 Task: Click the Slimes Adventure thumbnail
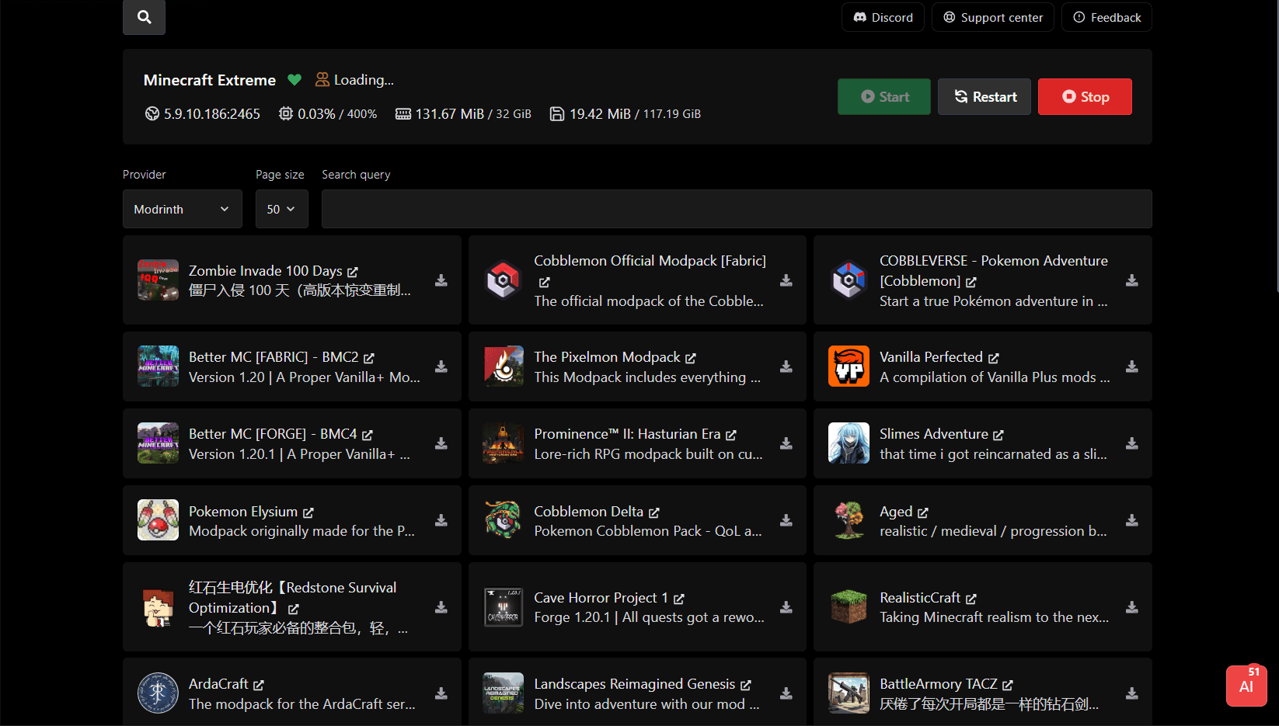pos(849,443)
